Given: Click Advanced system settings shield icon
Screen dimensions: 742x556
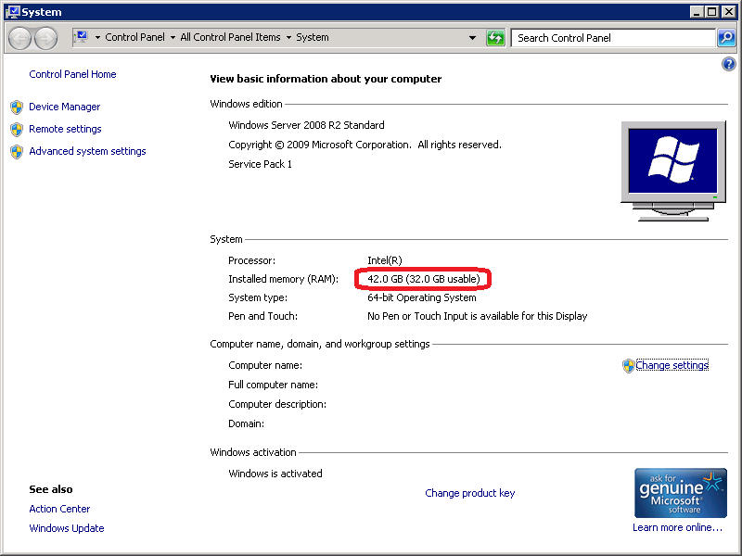Looking at the screenshot, I should [17, 152].
